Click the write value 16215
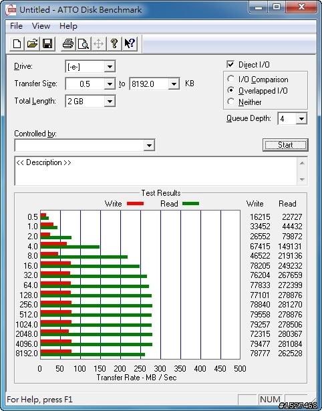 (x=260, y=217)
